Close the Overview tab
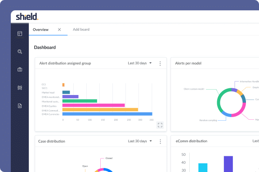The height and width of the screenshot is (172, 259). point(59,29)
